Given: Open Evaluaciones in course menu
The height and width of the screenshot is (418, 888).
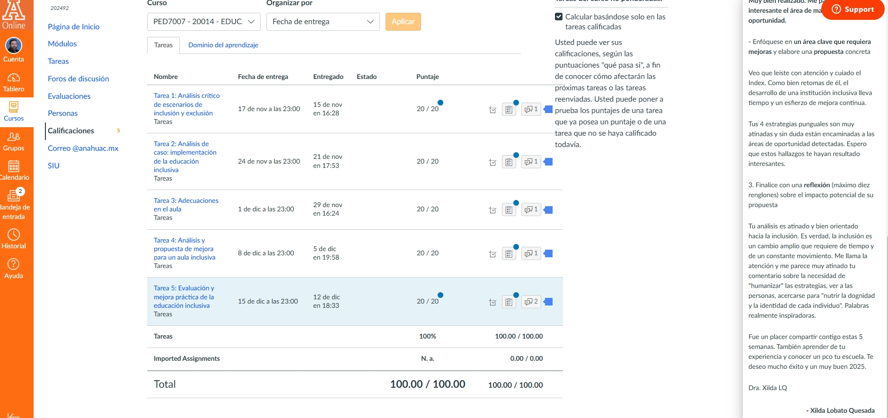Looking at the screenshot, I should tap(69, 96).
